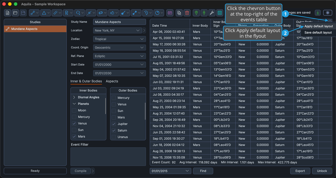
Task: Switch to the Inner & Outer Bodies tab
Action: point(86,81)
